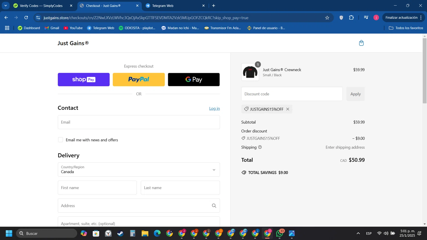Screen dimensions: 427x240
Task: Open the YouTube bookmark
Action: (x=73, y=28)
